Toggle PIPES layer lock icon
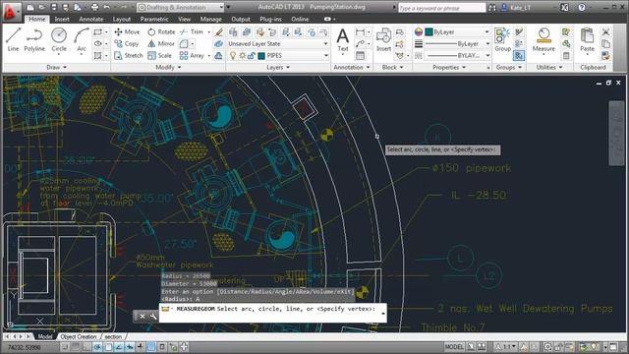The image size is (629, 354). [252, 56]
